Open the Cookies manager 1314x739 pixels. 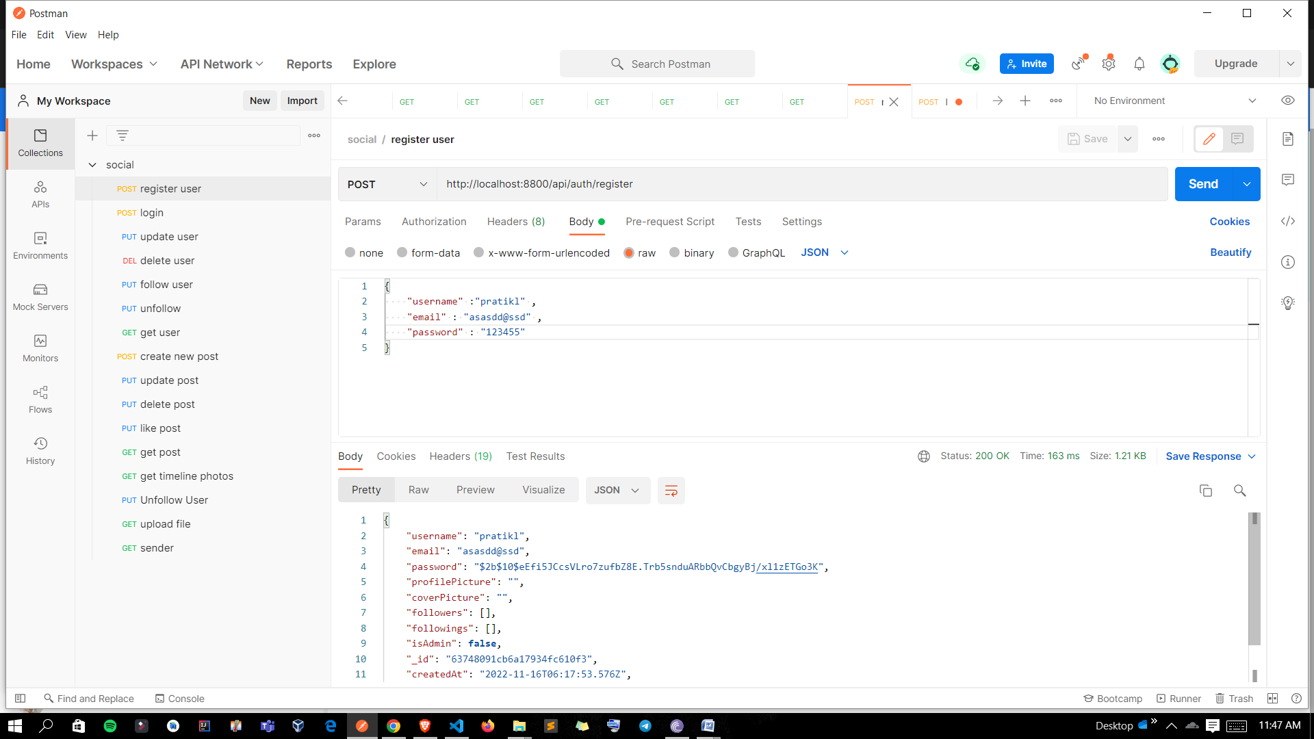click(1228, 221)
